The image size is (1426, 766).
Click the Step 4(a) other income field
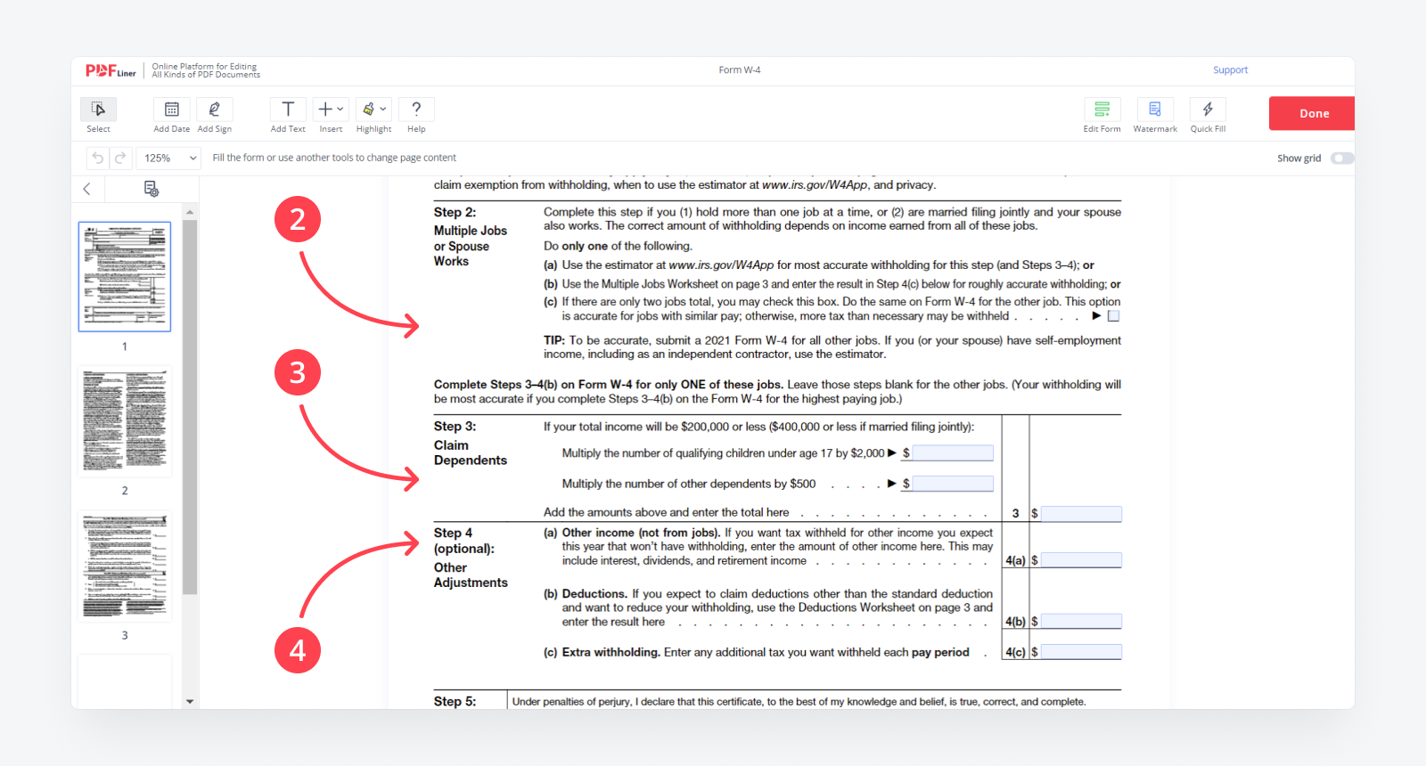(x=1081, y=560)
